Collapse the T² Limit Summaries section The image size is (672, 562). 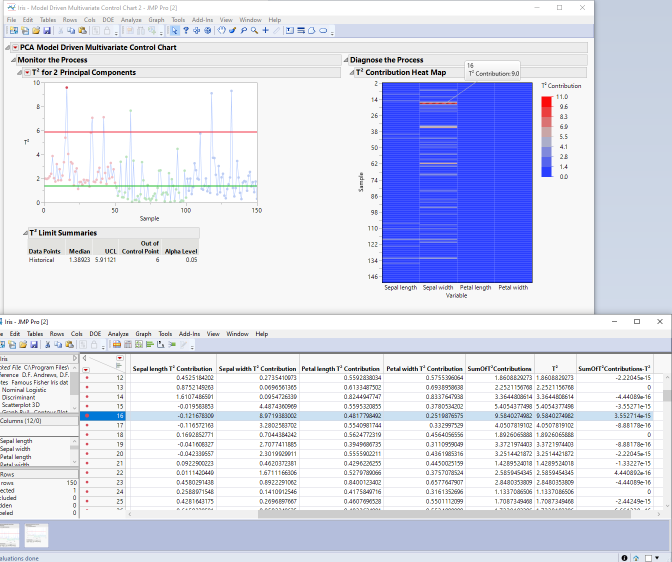coord(25,232)
